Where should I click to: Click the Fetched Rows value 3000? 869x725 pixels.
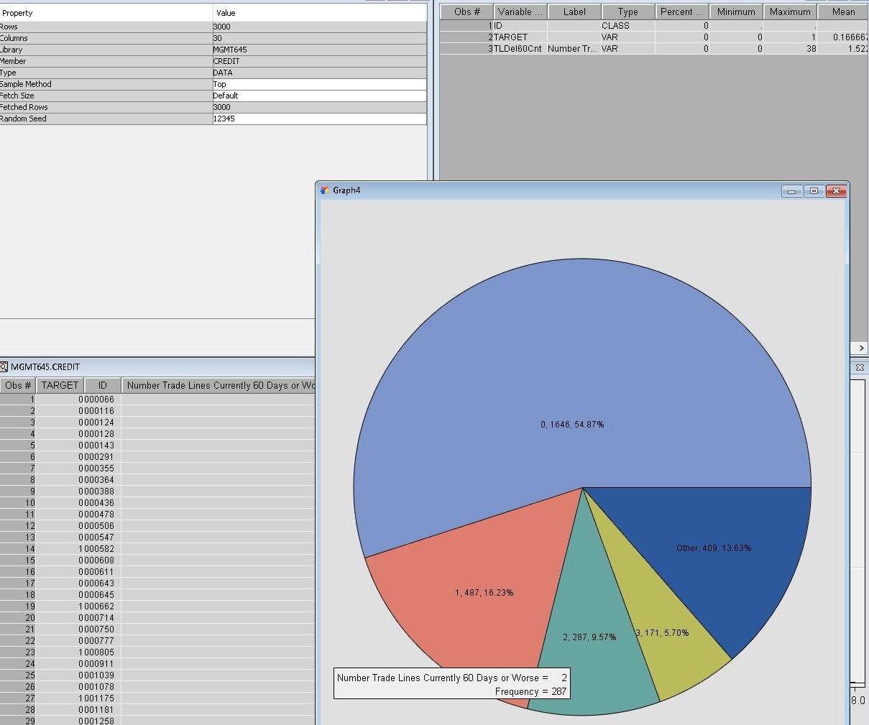pyautogui.click(x=319, y=107)
